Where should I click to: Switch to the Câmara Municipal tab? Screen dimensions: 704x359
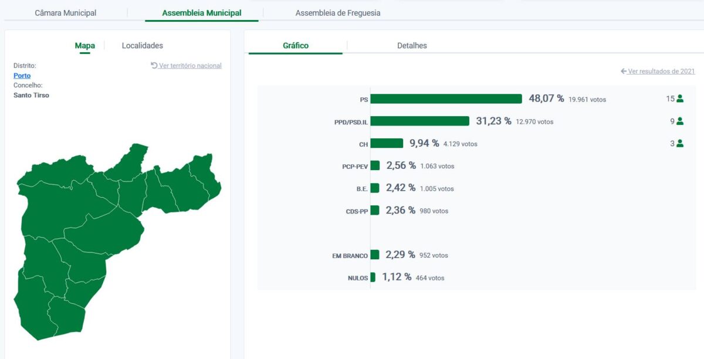click(66, 13)
